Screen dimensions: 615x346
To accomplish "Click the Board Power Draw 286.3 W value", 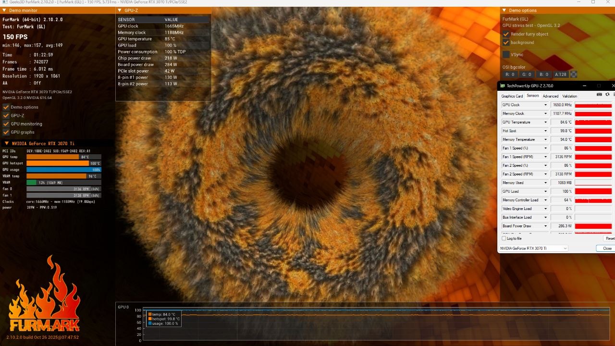I will coord(562,226).
